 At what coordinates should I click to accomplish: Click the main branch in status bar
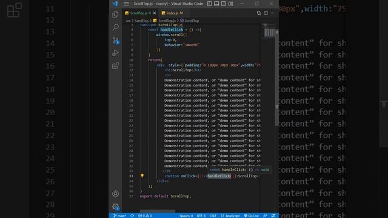coord(119,216)
